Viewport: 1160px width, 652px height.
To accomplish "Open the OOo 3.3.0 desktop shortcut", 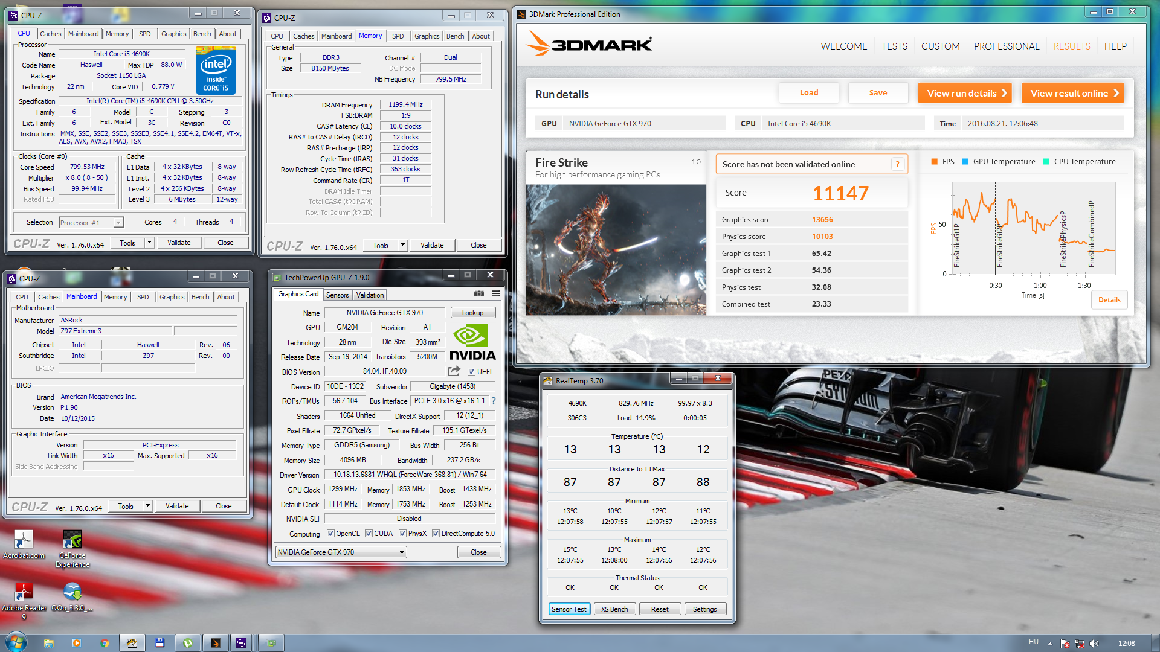I will click(72, 597).
